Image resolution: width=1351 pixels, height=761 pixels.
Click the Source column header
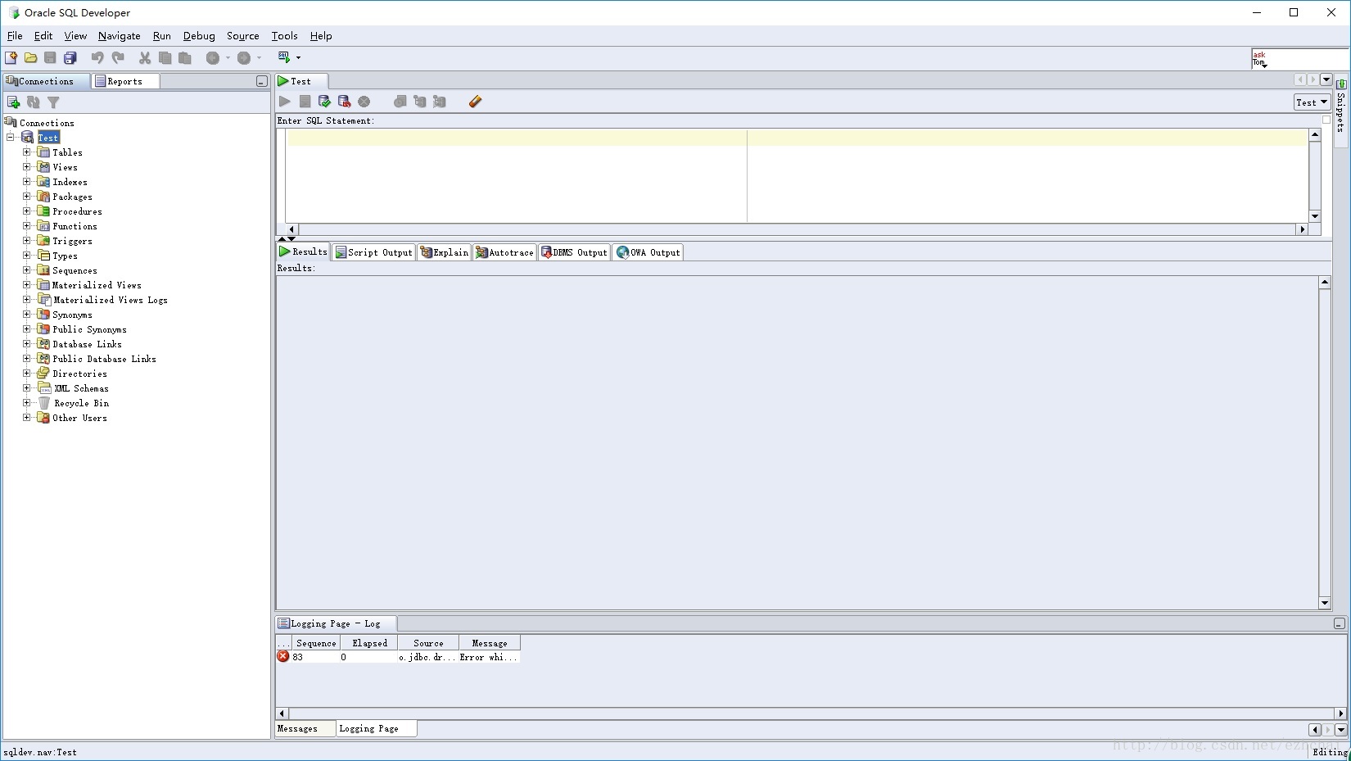[x=428, y=643]
